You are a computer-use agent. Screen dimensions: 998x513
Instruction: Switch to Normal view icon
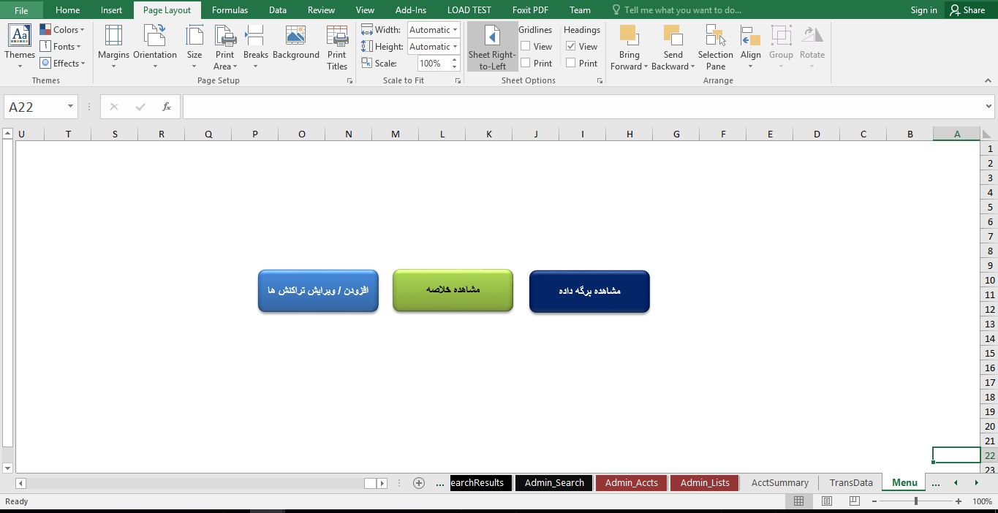[799, 501]
